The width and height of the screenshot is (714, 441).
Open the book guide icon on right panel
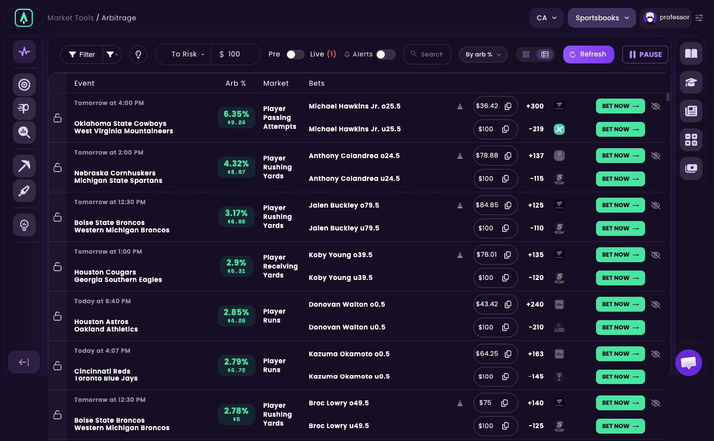[x=691, y=54]
